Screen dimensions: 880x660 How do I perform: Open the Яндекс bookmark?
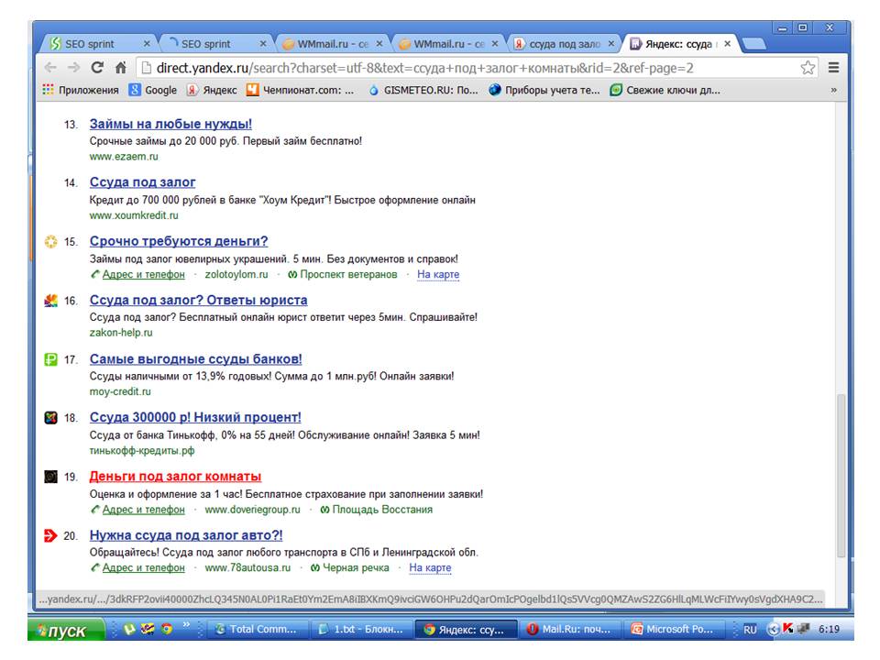tap(212, 90)
